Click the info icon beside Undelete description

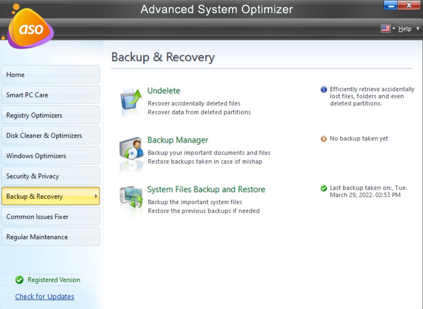click(x=323, y=89)
